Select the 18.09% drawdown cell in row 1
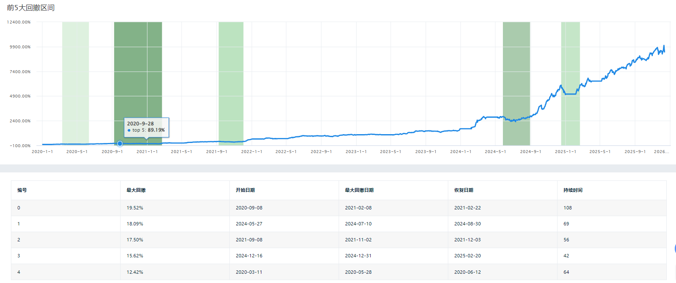The height and width of the screenshot is (283, 676). pyautogui.click(x=135, y=224)
